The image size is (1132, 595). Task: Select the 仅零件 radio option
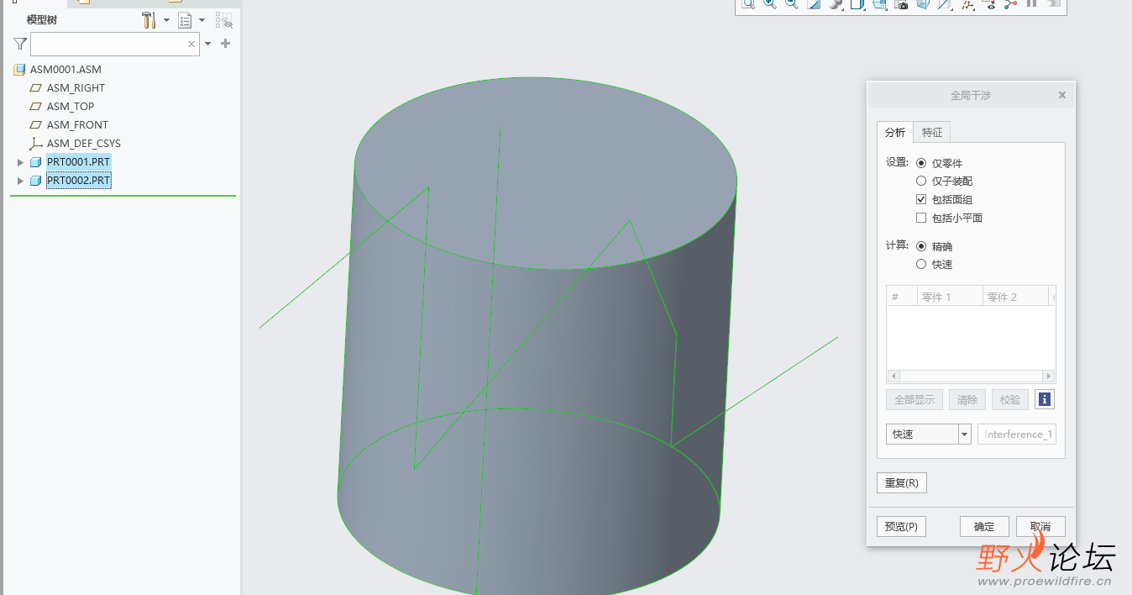coord(921,163)
